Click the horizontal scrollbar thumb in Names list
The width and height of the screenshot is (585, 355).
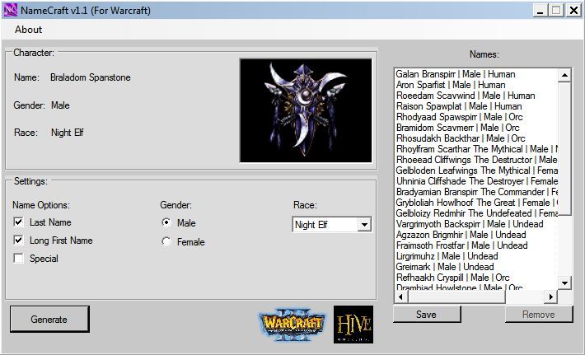click(456, 297)
